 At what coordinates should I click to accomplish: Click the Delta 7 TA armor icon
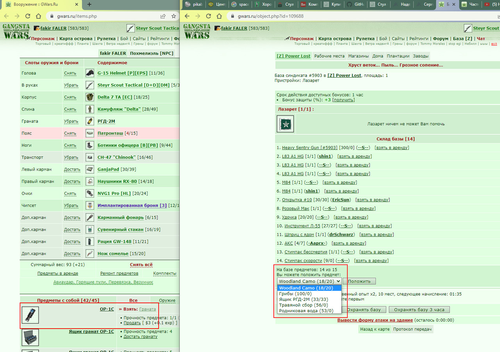coord(90,97)
